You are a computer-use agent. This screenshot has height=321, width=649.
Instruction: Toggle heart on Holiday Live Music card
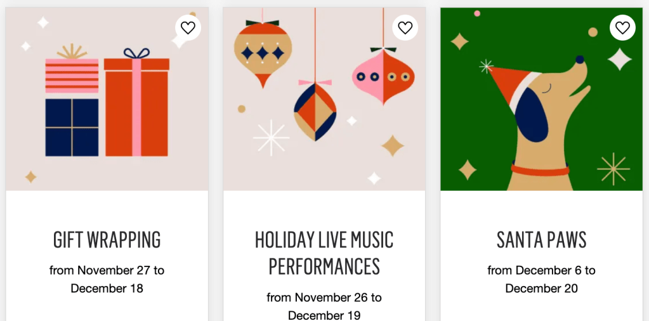coord(405,28)
